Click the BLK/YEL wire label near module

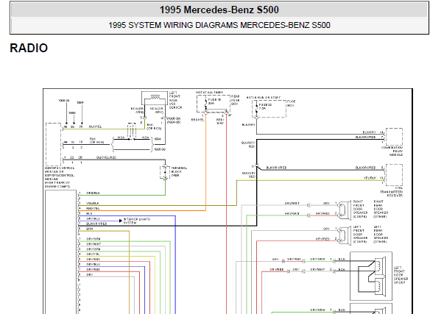(95, 126)
